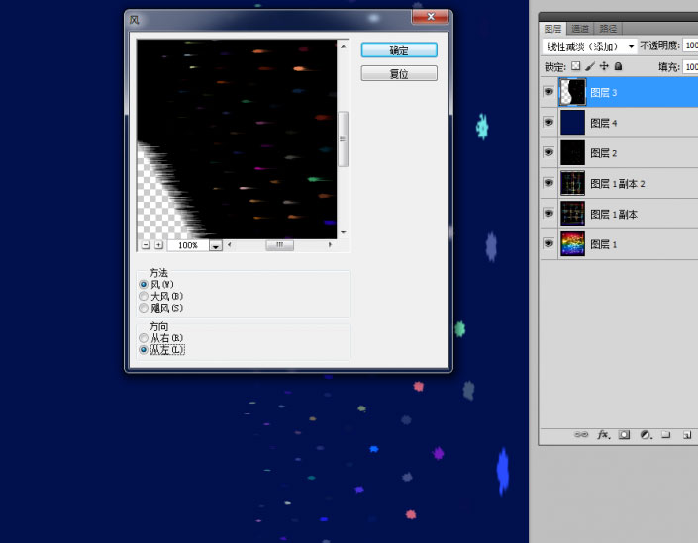Image resolution: width=698 pixels, height=543 pixels.
Task: Create new adjustment layer icon
Action: coord(646,434)
